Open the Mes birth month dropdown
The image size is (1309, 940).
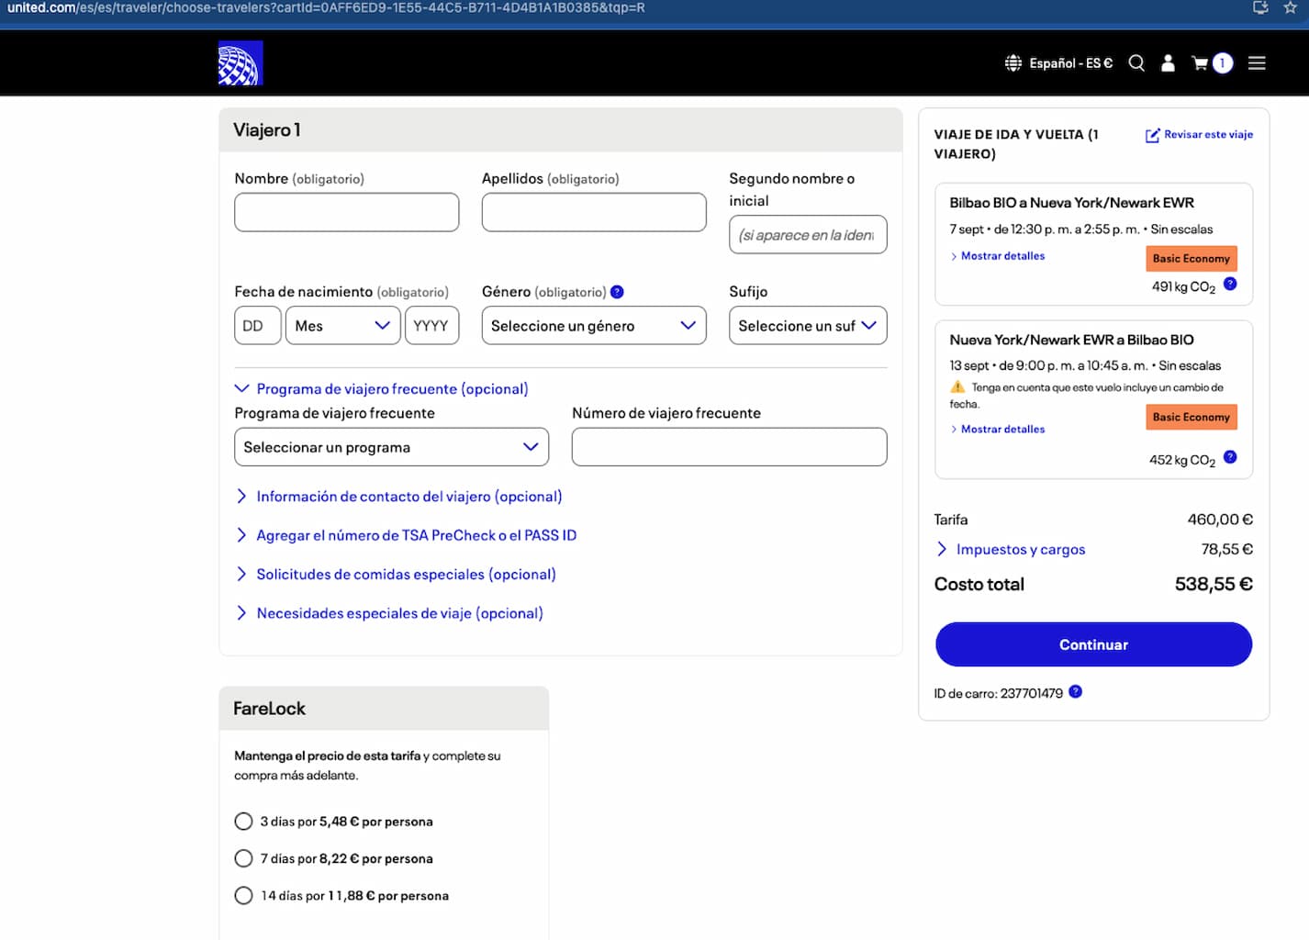coord(342,326)
